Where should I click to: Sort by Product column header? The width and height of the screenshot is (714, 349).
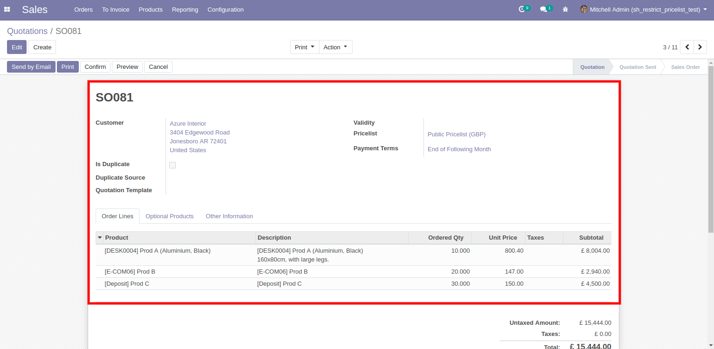coord(180,237)
